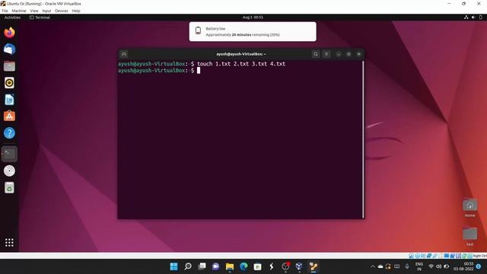
Task: Click the Ubuntu network status icon
Action: point(466,18)
